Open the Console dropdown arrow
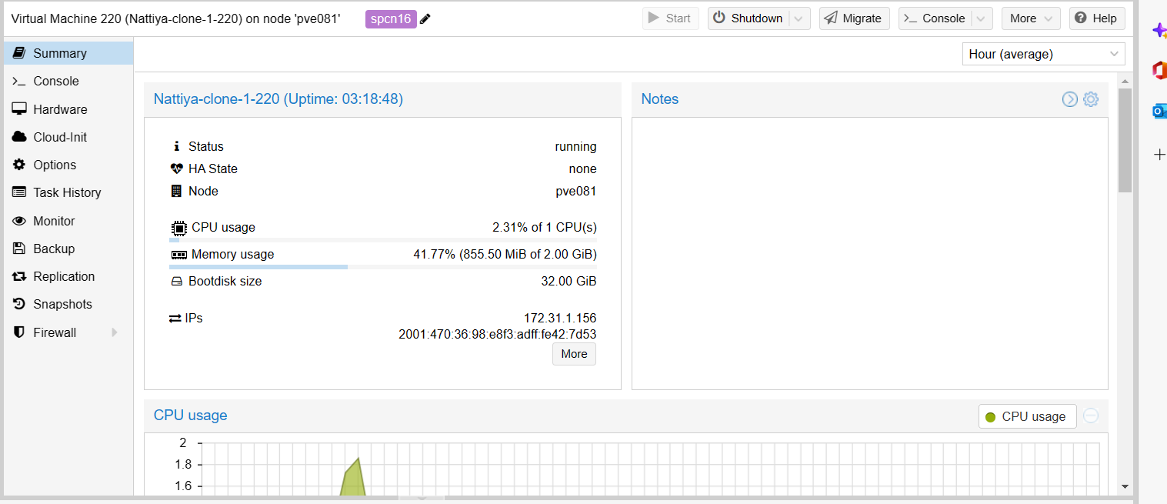This screenshot has width=1167, height=504. pyautogui.click(x=982, y=18)
